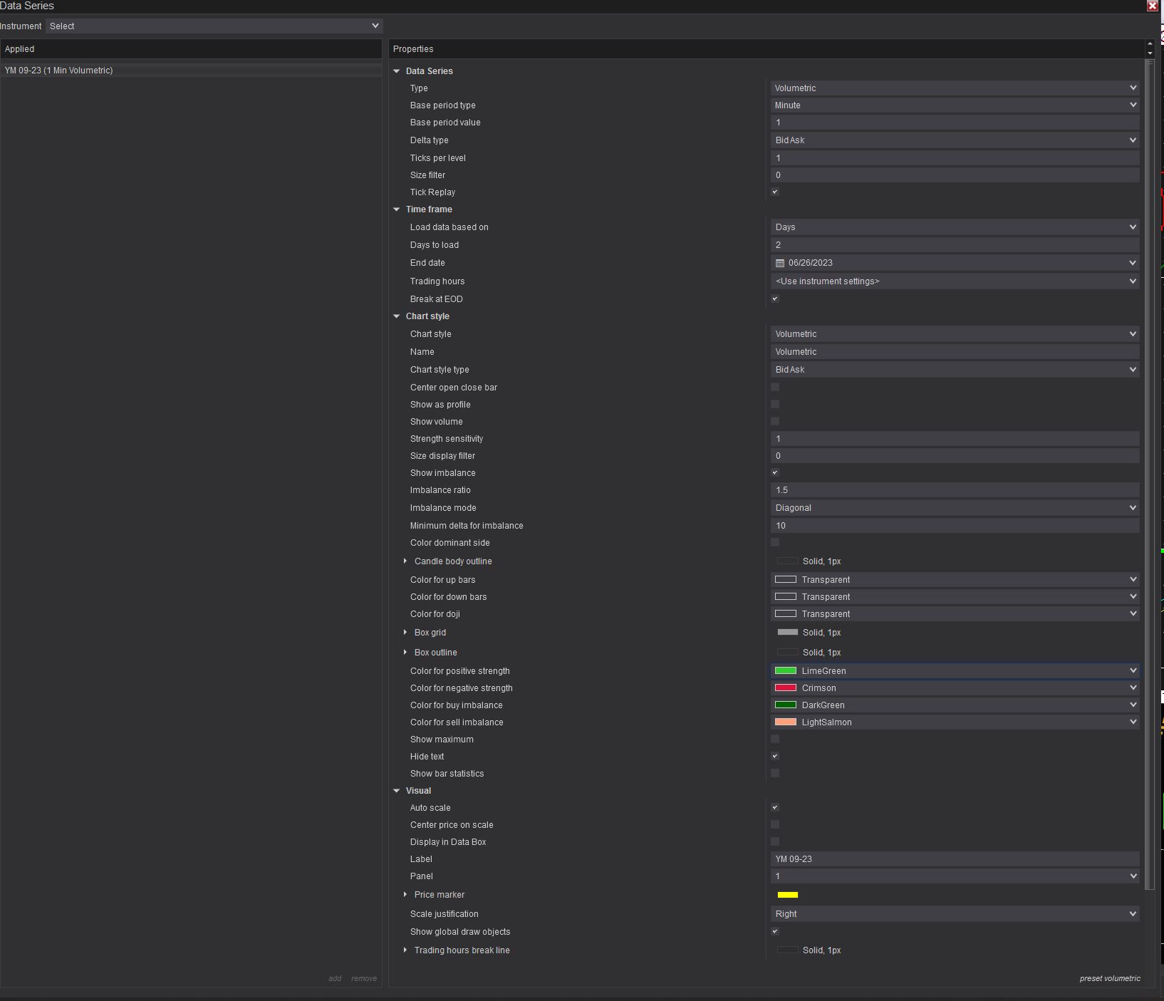1164x1001 pixels.
Task: Toggle the Tick Replay checkbox
Action: pyautogui.click(x=775, y=192)
